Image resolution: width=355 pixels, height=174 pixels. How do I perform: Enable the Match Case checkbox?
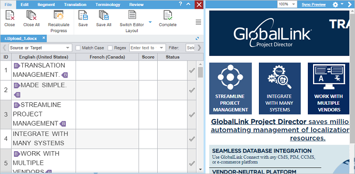pos(78,48)
